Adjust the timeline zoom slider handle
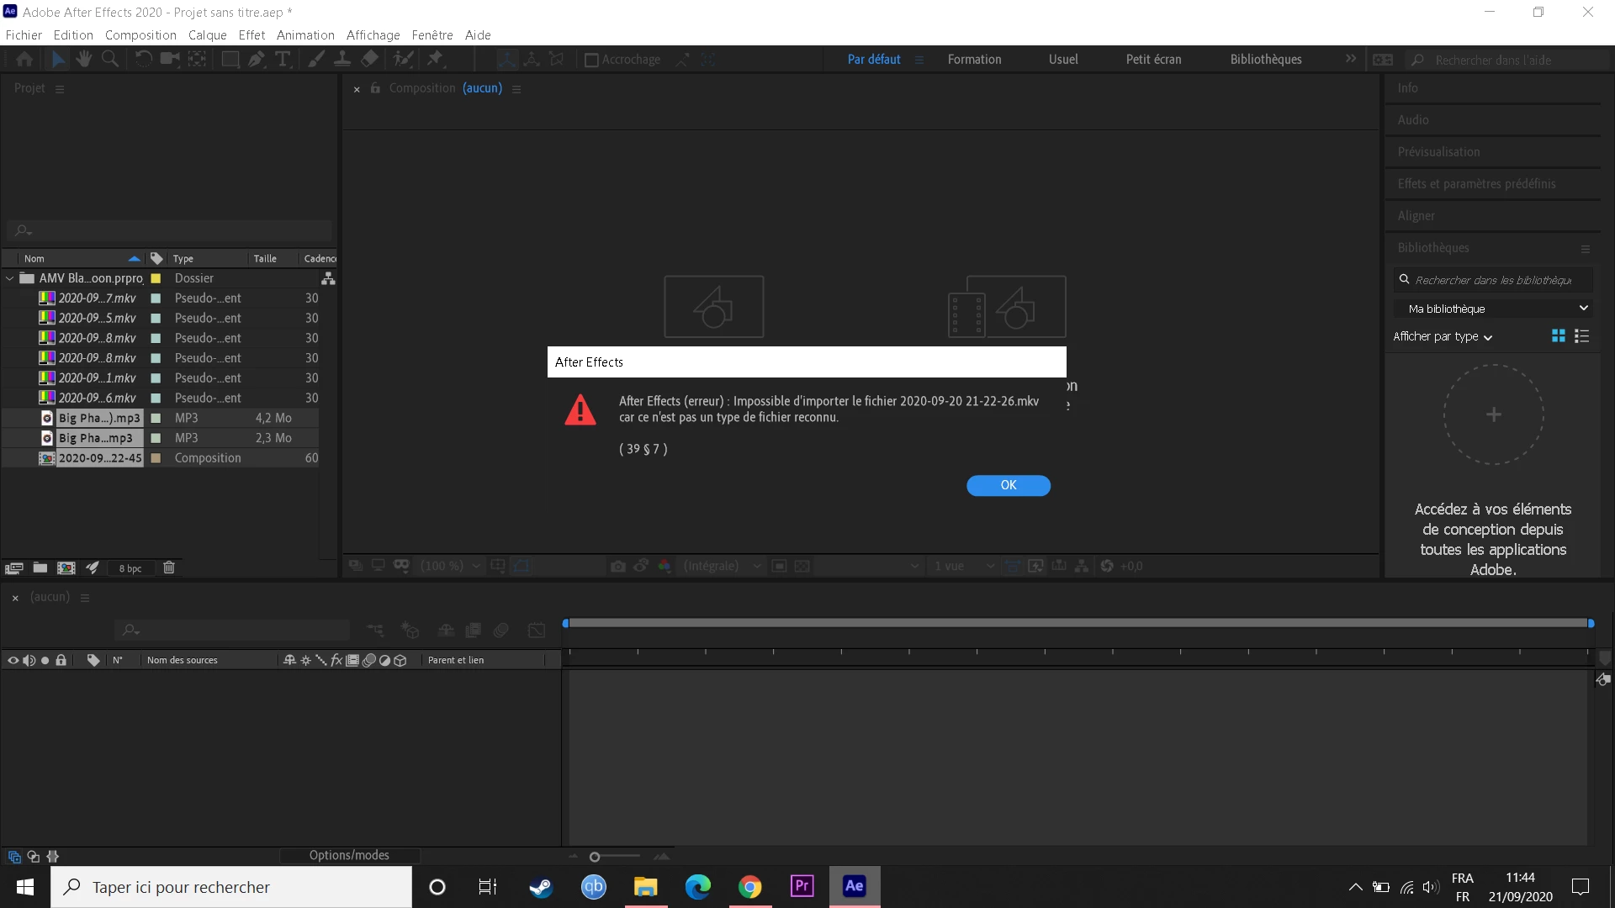The width and height of the screenshot is (1615, 908). coord(595,857)
